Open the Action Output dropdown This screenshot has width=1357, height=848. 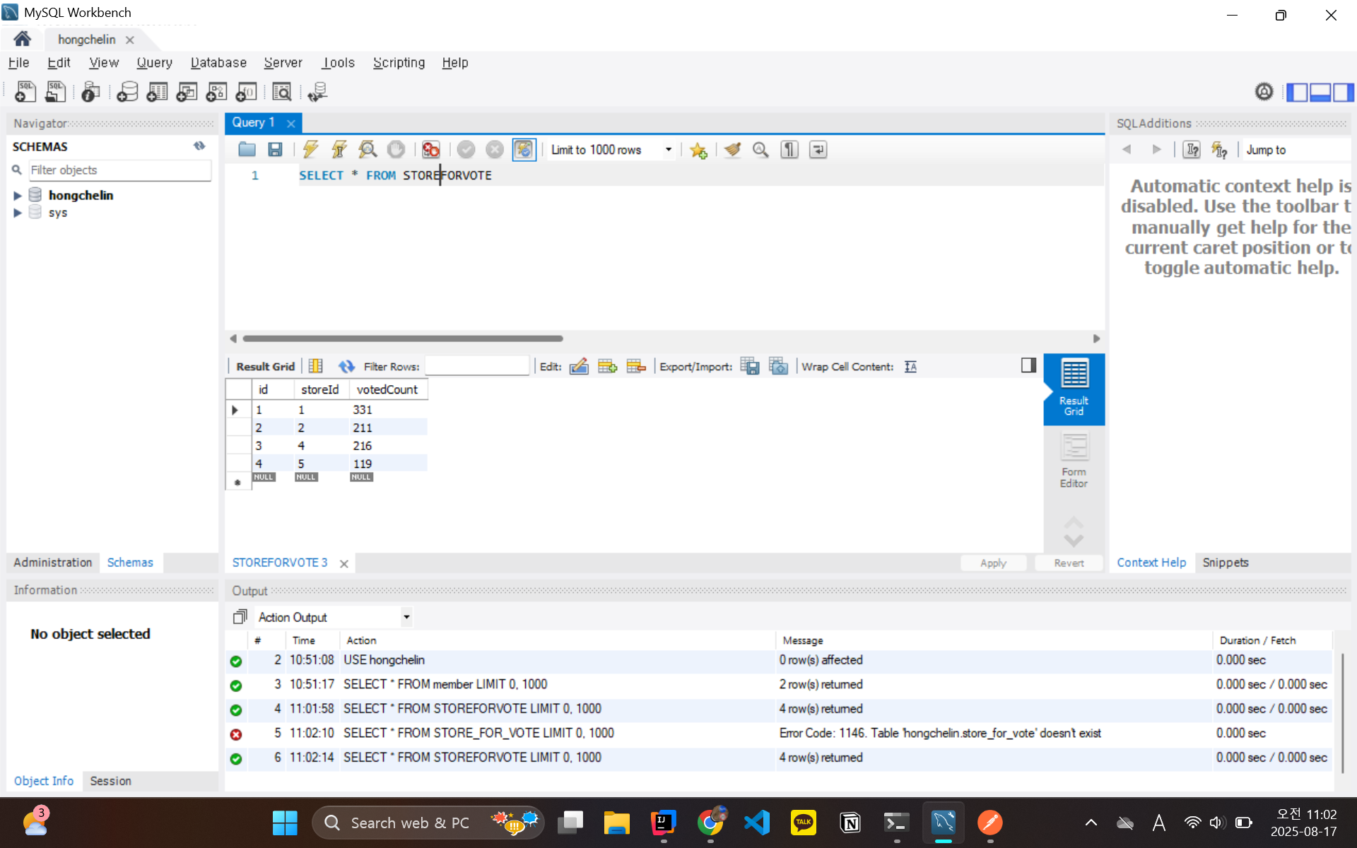(406, 617)
